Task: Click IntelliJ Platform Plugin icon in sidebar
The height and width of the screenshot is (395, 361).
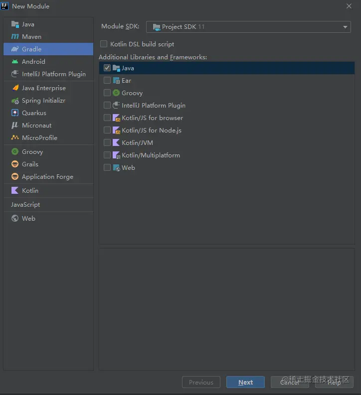Action: click(15, 74)
